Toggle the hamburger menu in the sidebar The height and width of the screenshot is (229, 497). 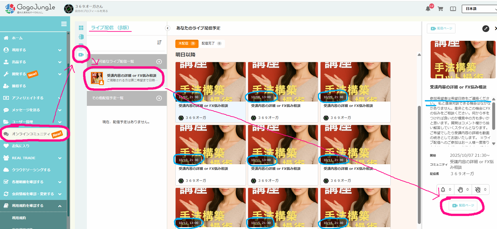pos(64,24)
